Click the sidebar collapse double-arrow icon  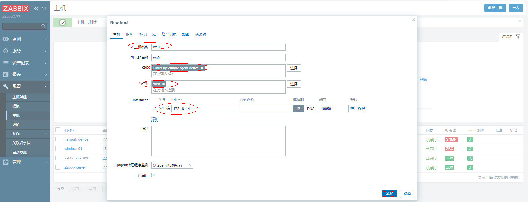[36, 8]
